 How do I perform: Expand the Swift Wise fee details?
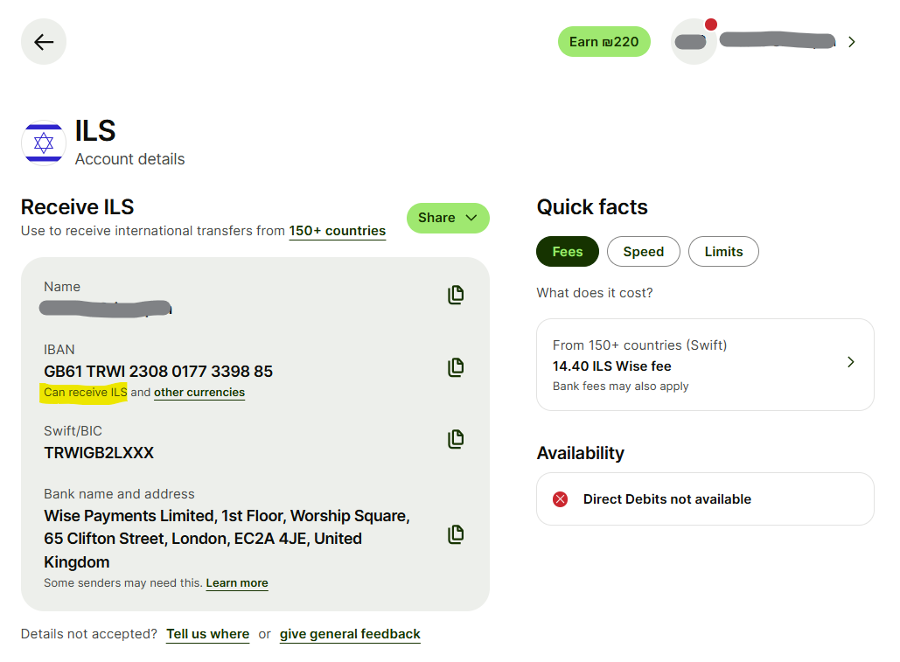point(850,362)
